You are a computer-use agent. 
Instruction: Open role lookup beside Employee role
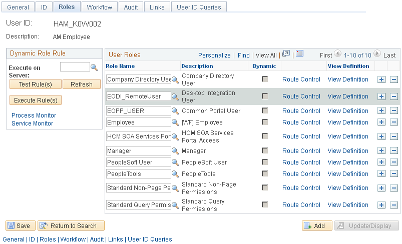pyautogui.click(x=175, y=122)
